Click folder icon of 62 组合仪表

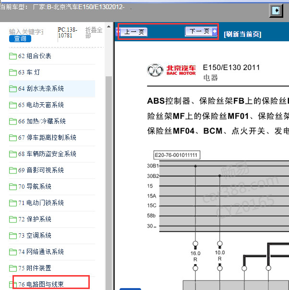[x=13, y=56]
